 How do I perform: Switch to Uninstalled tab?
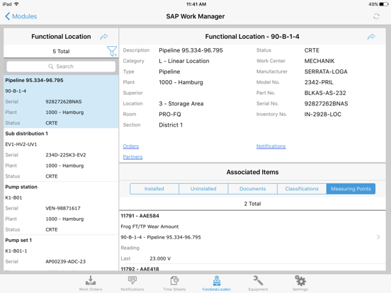pos(203,189)
